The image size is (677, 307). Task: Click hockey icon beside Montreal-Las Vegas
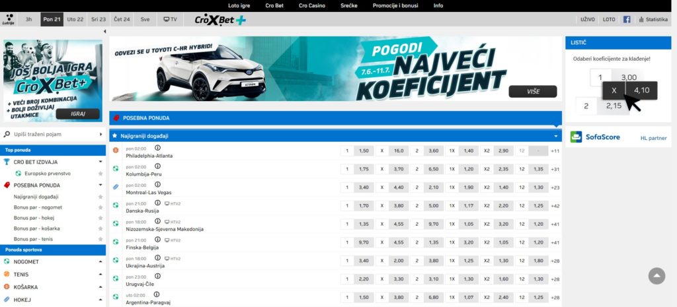116,187
